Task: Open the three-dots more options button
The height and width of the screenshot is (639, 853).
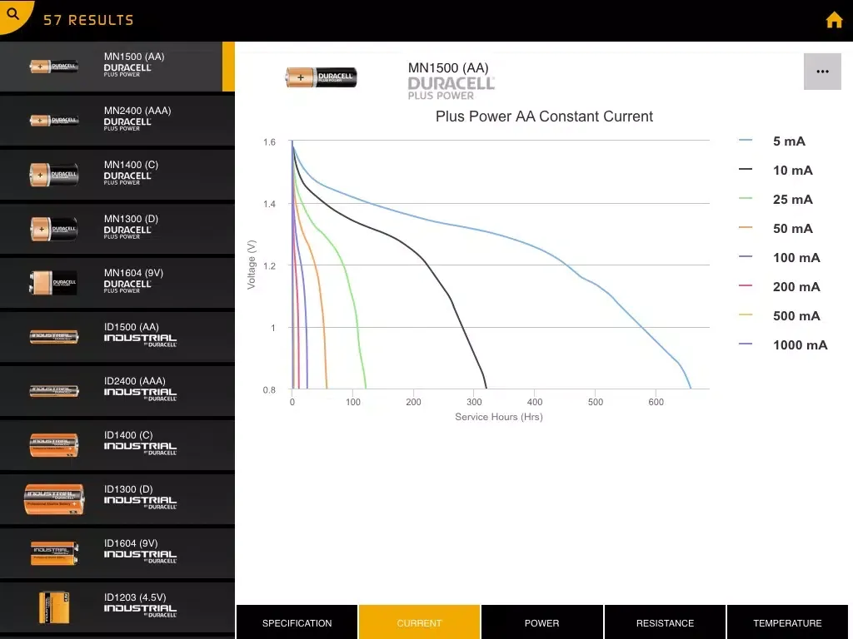Action: (822, 72)
